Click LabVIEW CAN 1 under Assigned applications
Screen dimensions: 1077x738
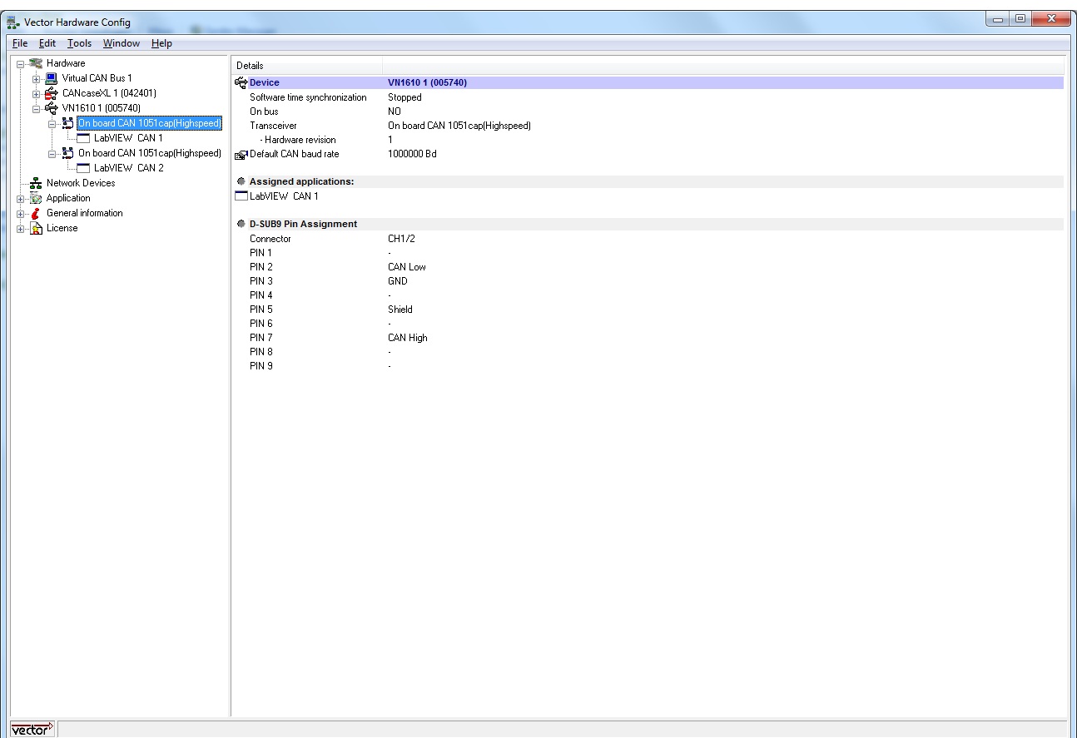(284, 196)
